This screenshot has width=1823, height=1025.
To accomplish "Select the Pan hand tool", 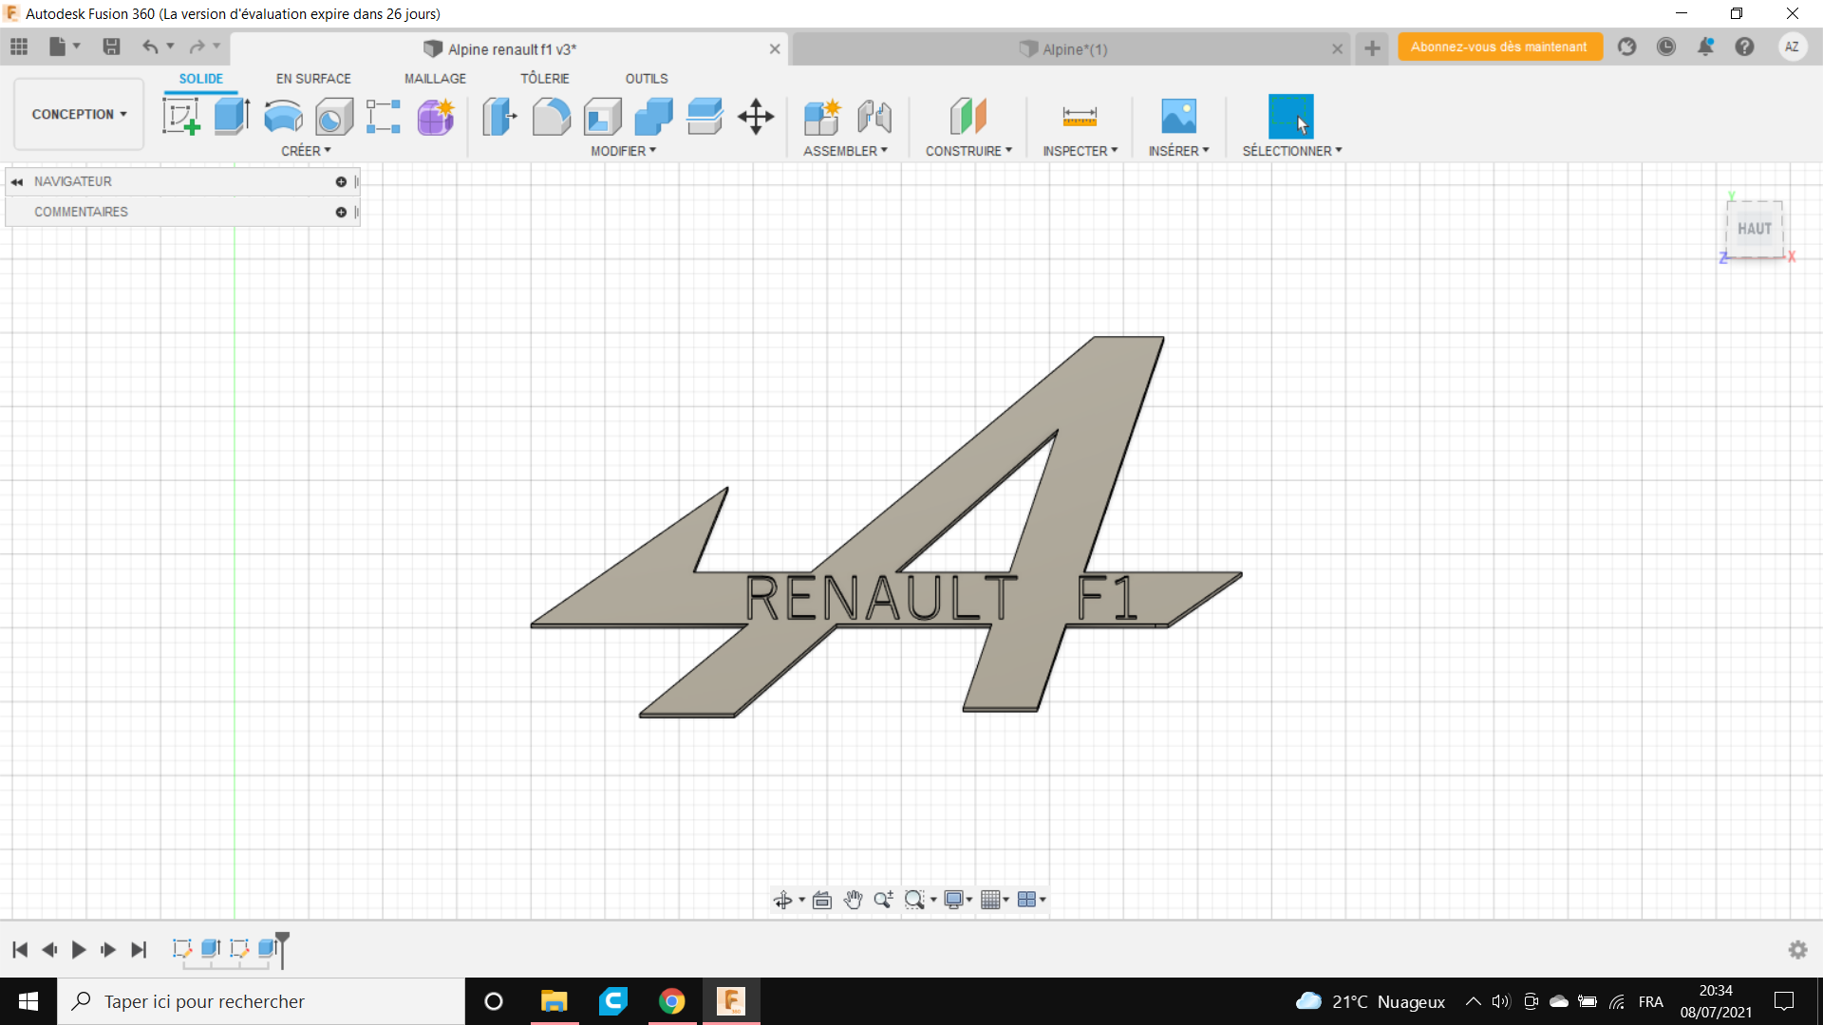I will [x=853, y=900].
